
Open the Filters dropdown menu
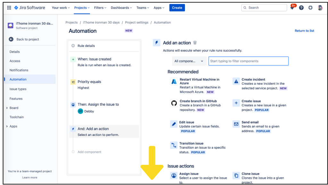[x=100, y=8]
